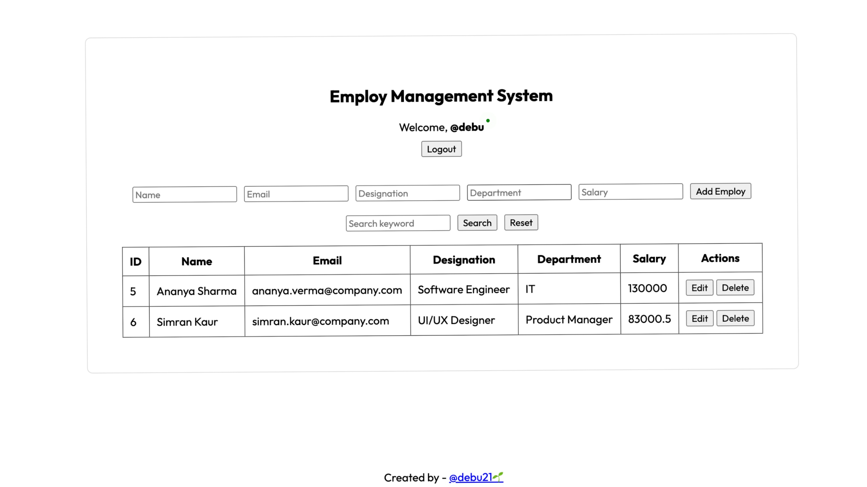
Task: Focus the Email input field
Action: pyautogui.click(x=296, y=194)
